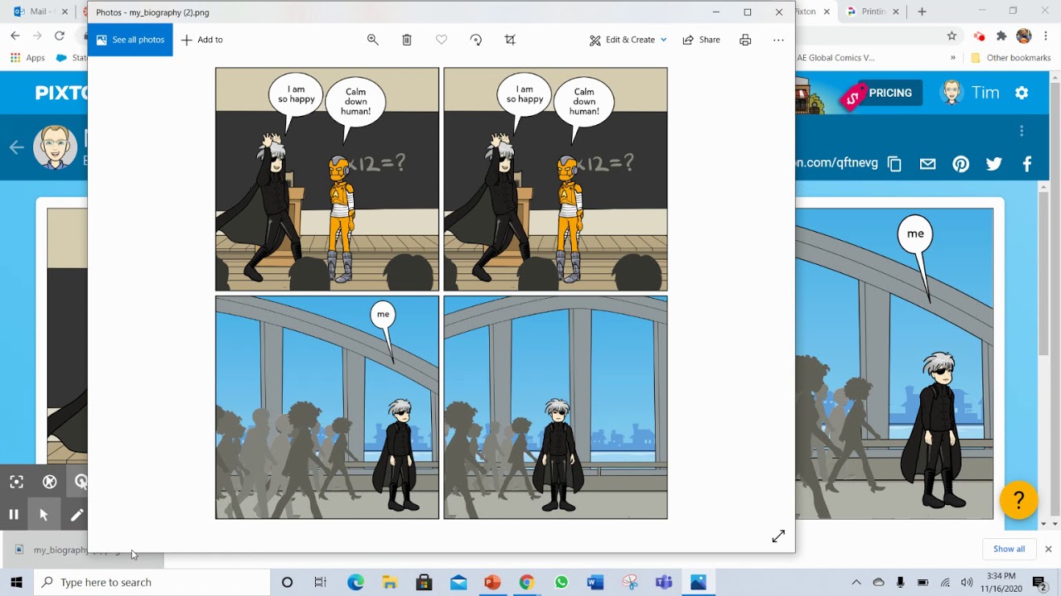The width and height of the screenshot is (1061, 596).
Task: Close the Chrome downloads bar
Action: pyautogui.click(x=1048, y=549)
